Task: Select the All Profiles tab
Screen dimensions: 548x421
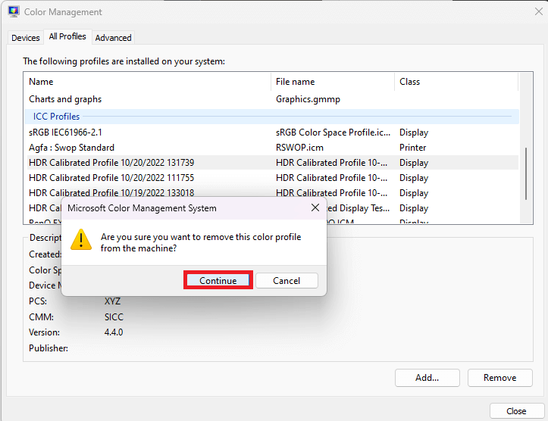Action: coord(67,36)
